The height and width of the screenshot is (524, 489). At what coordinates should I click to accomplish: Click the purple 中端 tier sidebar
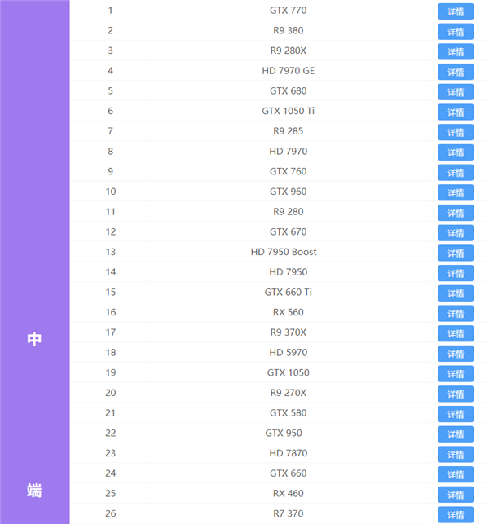pyautogui.click(x=34, y=339)
